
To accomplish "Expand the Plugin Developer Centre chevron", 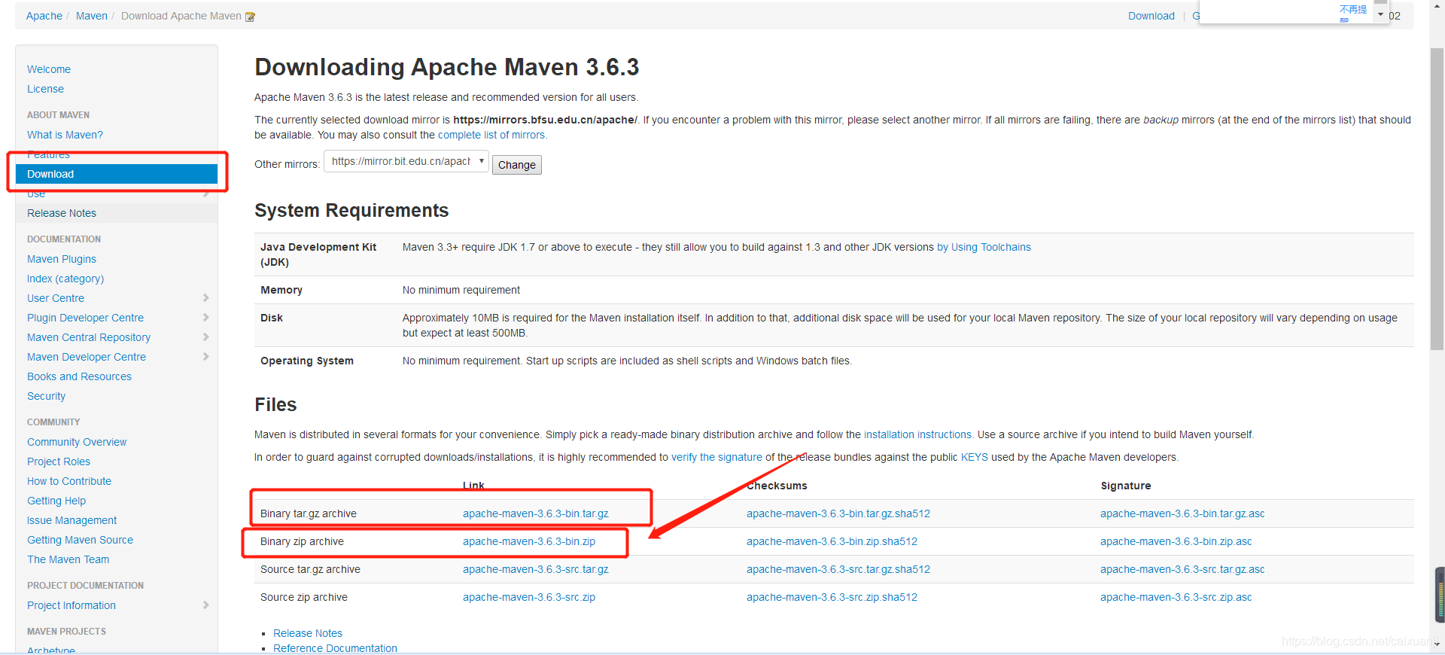I will 206,318.
